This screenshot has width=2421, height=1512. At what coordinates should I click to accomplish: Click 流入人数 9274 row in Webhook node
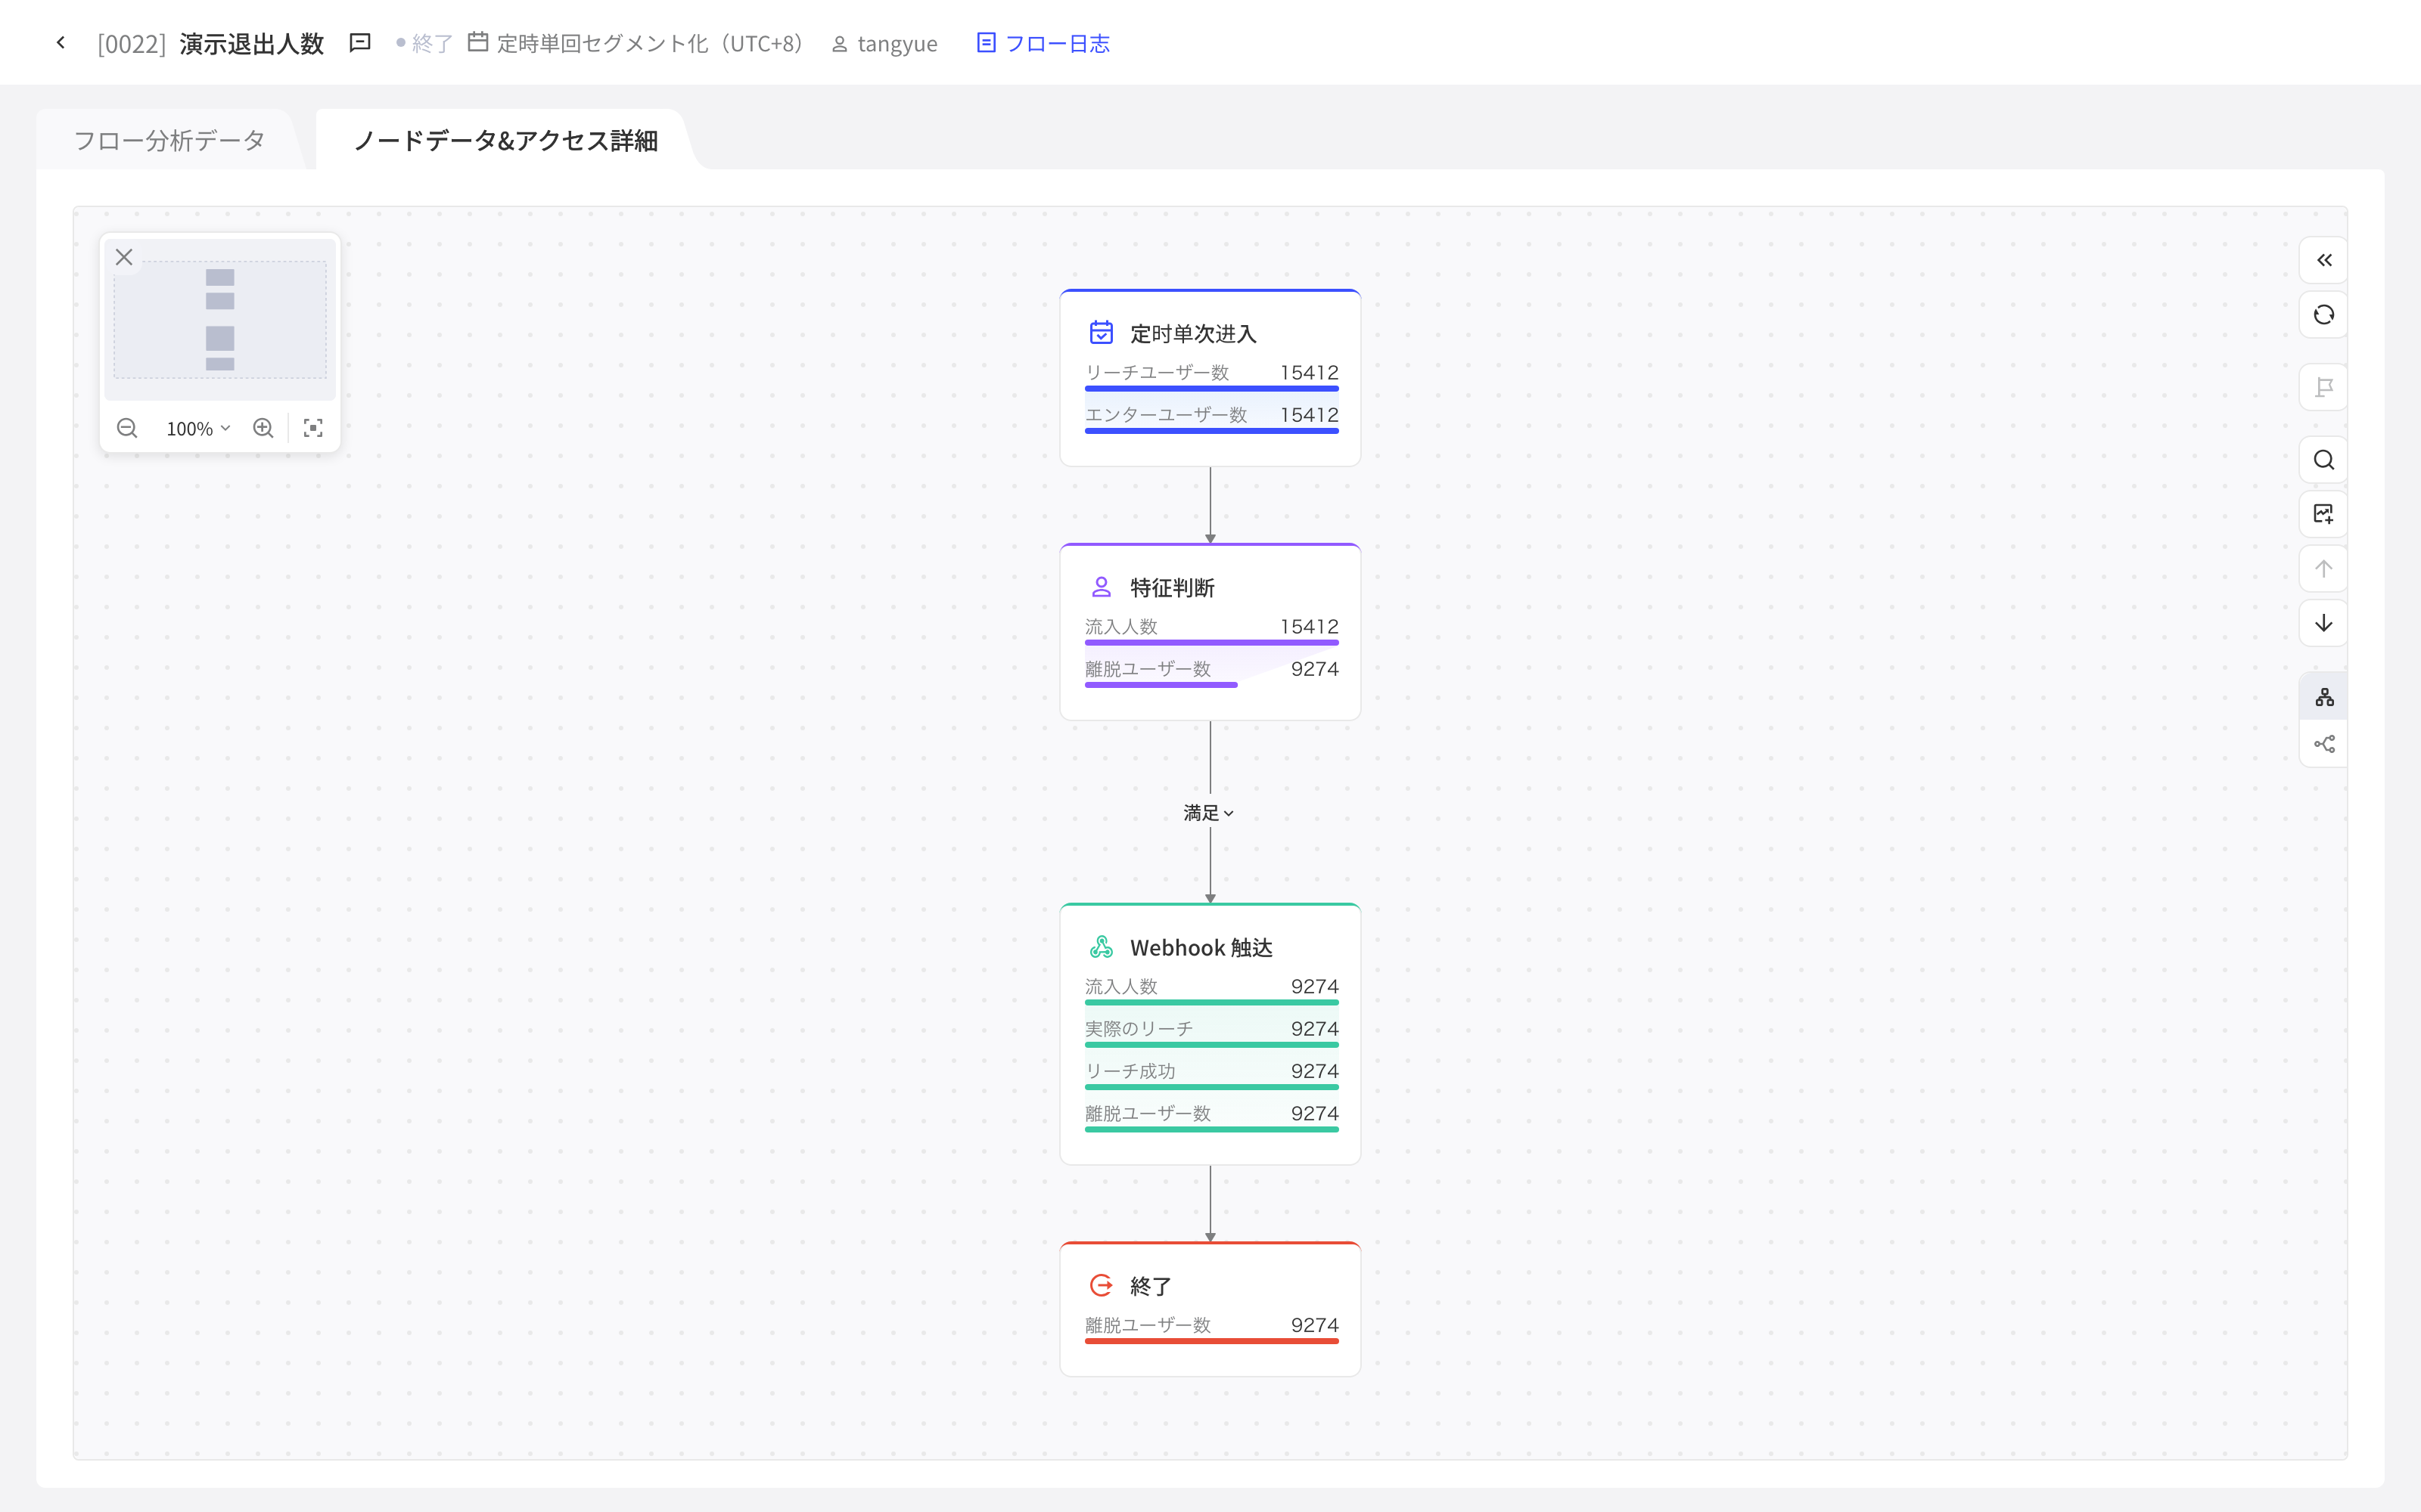coord(1210,989)
